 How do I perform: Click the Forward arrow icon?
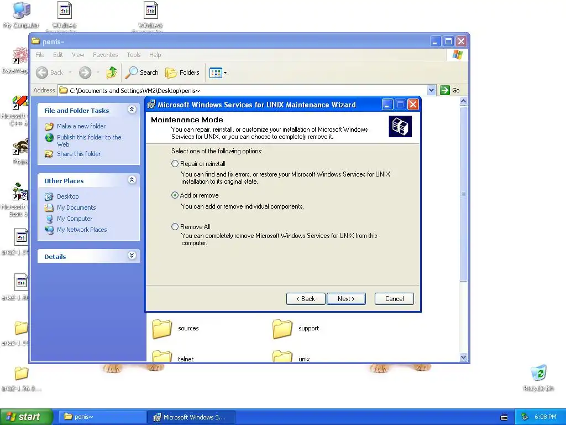pos(85,72)
